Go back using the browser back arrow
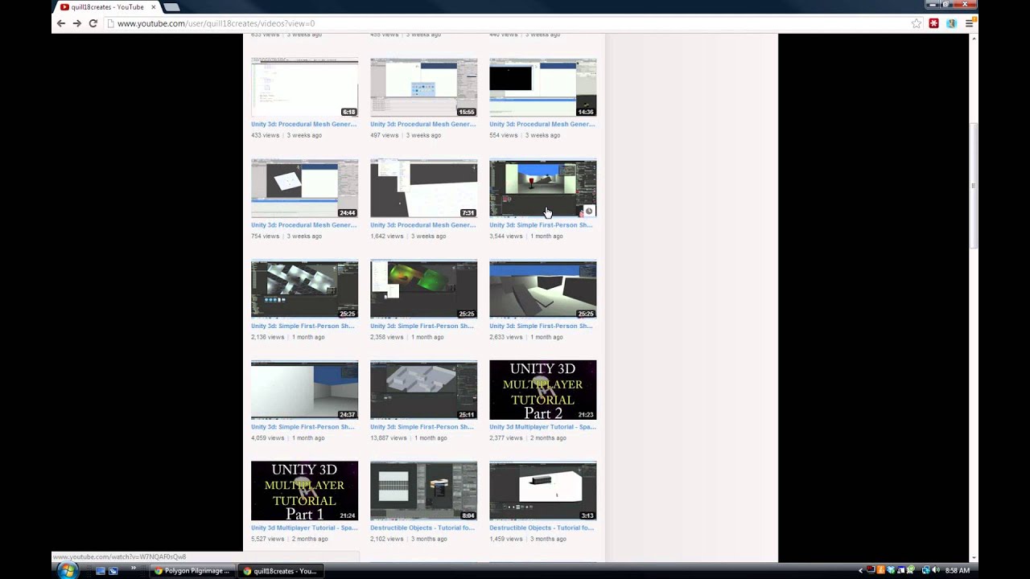1030x579 pixels. pos(60,23)
